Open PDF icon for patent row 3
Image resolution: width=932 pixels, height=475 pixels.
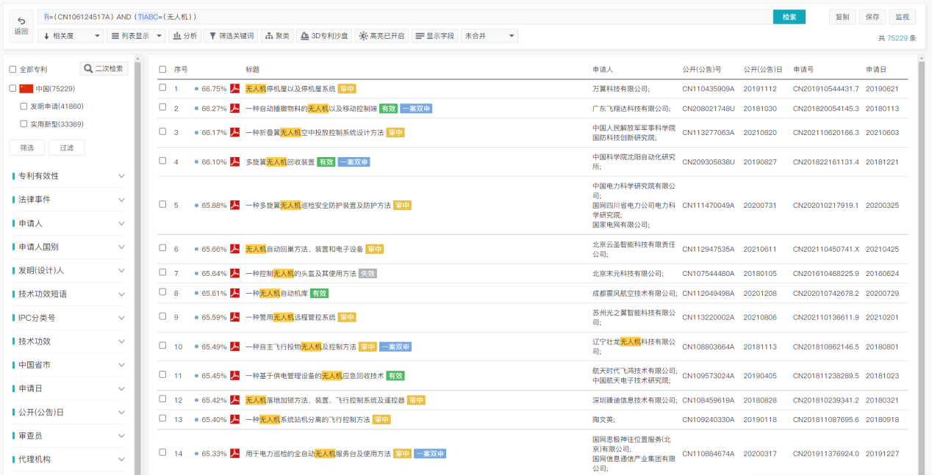pos(235,132)
